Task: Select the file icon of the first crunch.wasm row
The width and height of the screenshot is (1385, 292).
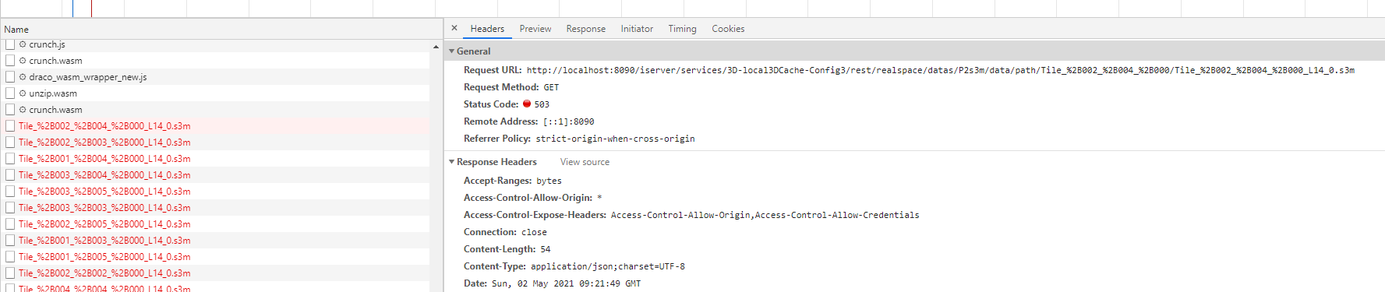Action: click(x=10, y=61)
